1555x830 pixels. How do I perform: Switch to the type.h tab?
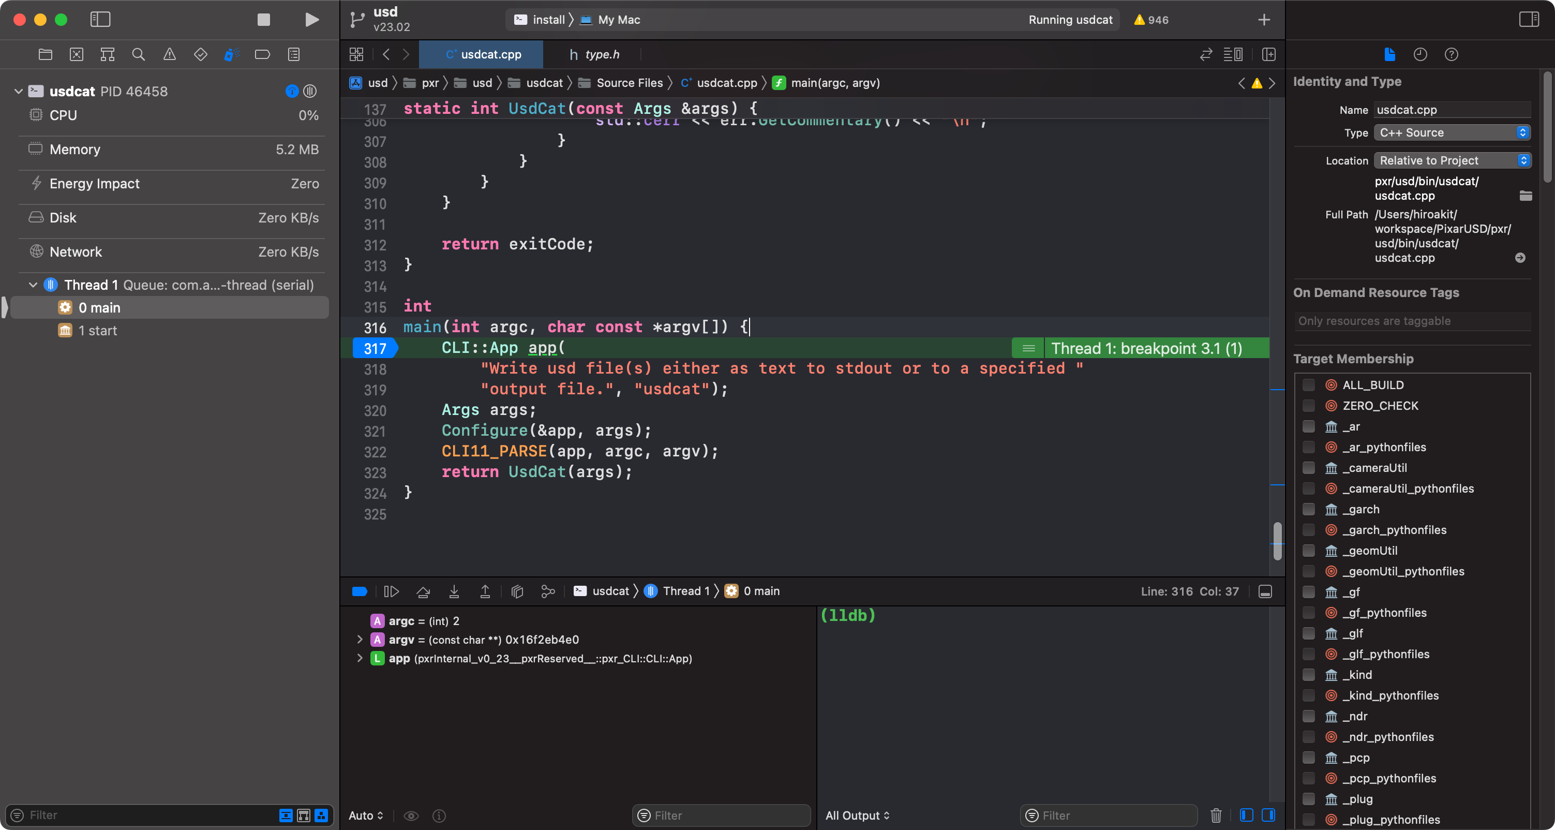[594, 54]
